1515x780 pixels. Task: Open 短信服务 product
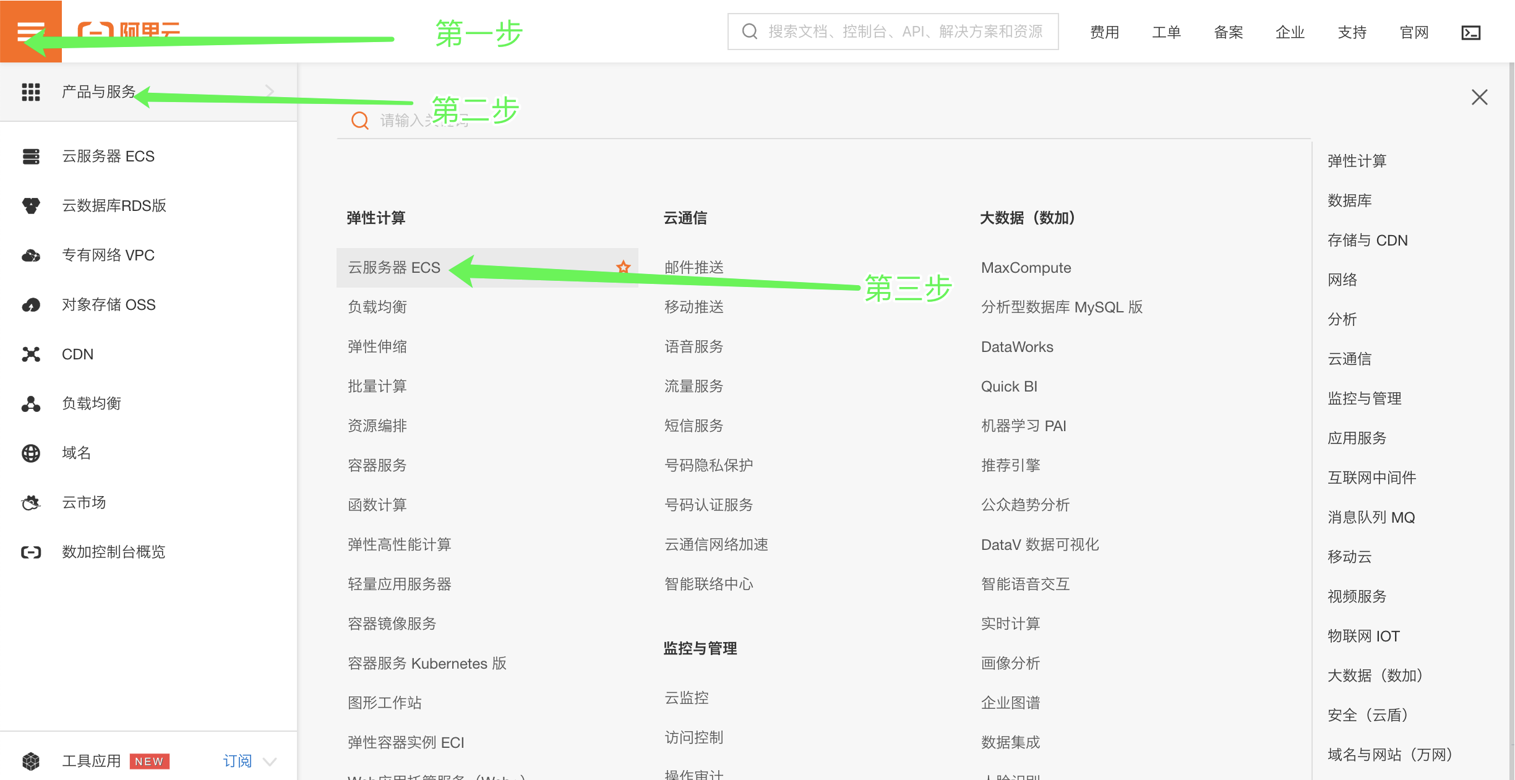(693, 426)
